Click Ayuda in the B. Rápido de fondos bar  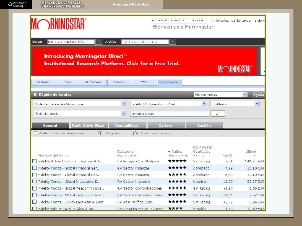[259, 95]
